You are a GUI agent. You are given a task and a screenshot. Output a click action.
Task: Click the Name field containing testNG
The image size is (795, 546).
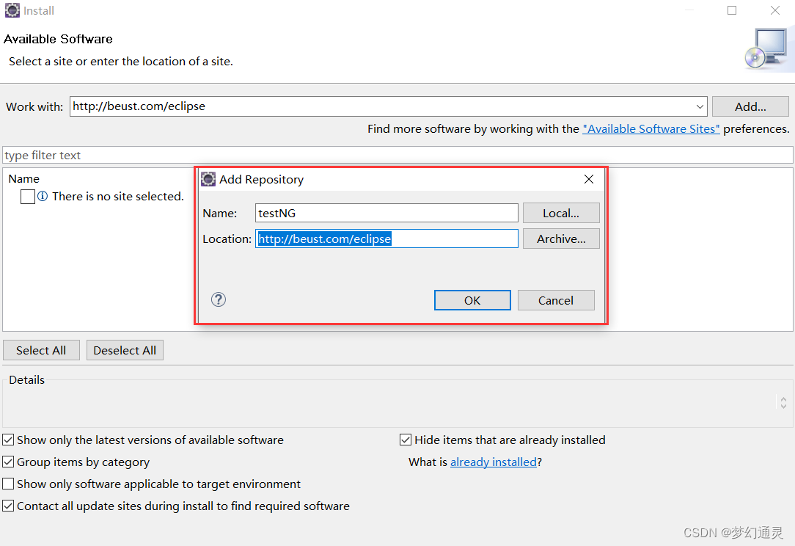pyautogui.click(x=386, y=213)
